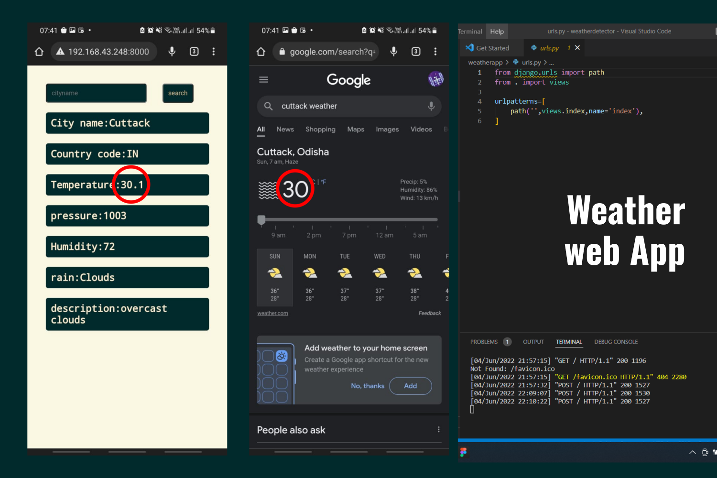The width and height of the screenshot is (717, 478).
Task: Select the MON forecast day
Action: [310, 277]
